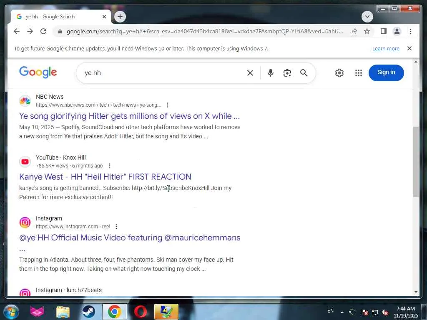
Task: Click the nbcnews.com breadcrumb URL
Action: [98, 105]
